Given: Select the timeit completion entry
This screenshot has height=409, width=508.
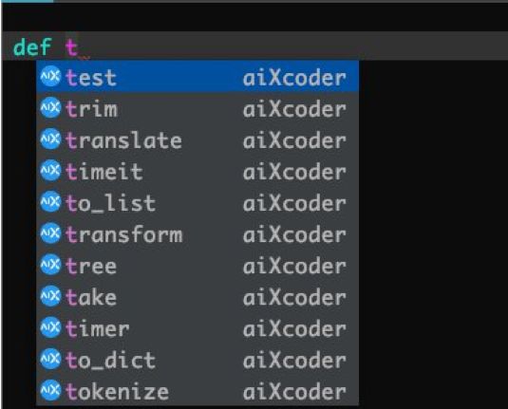Looking at the screenshot, I should click(198, 171).
